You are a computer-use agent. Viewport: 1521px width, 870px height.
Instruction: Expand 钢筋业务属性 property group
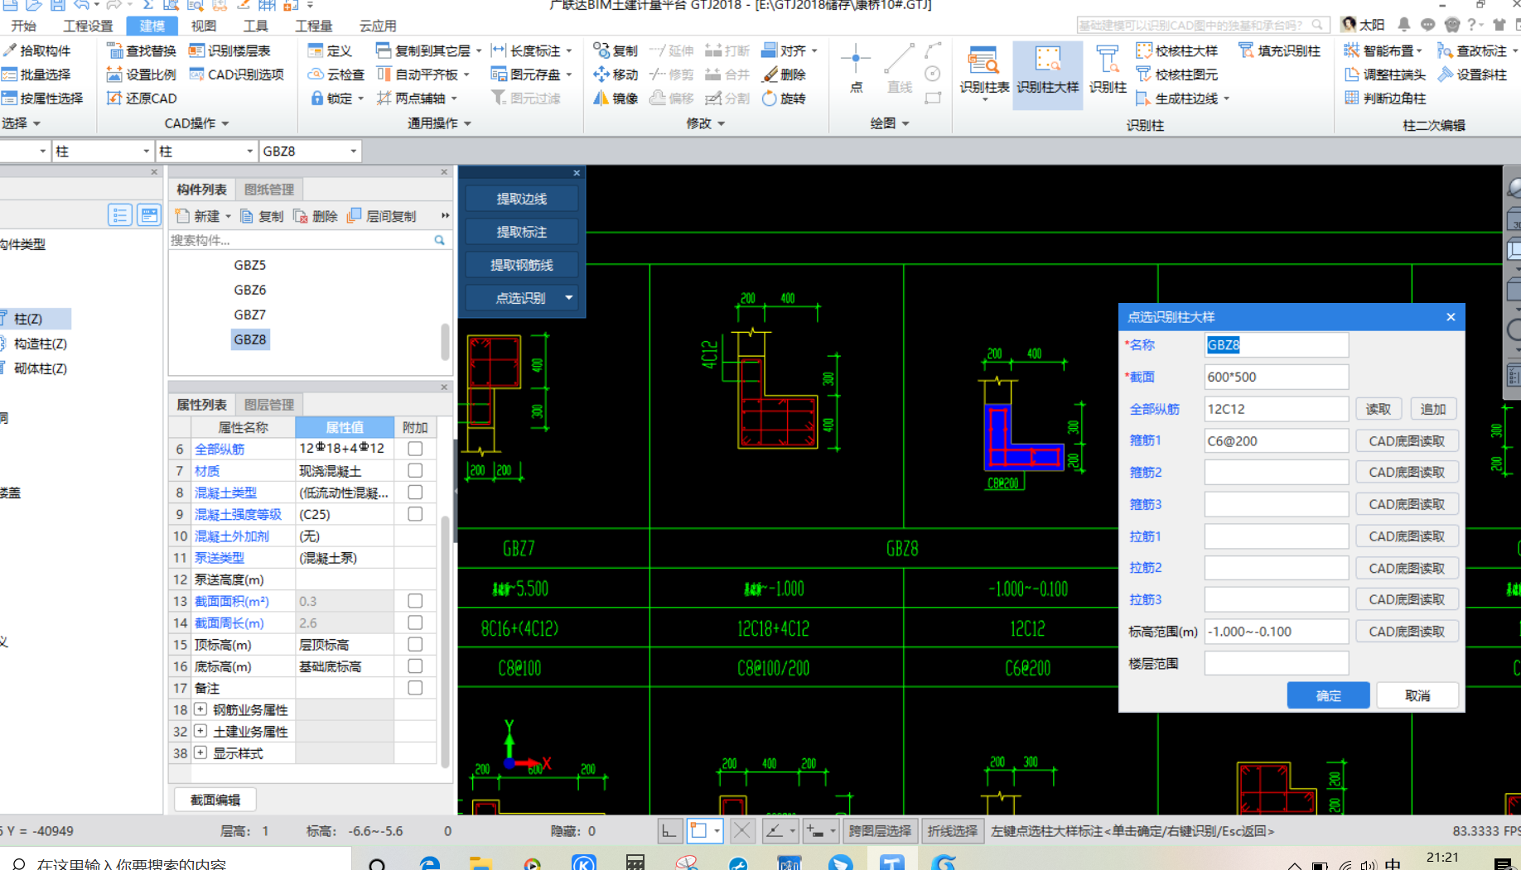200,709
